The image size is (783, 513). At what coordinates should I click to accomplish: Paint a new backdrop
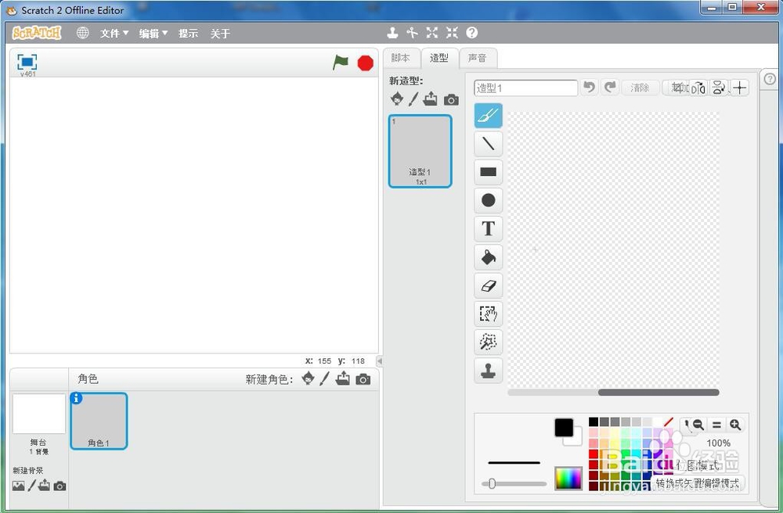[32, 485]
